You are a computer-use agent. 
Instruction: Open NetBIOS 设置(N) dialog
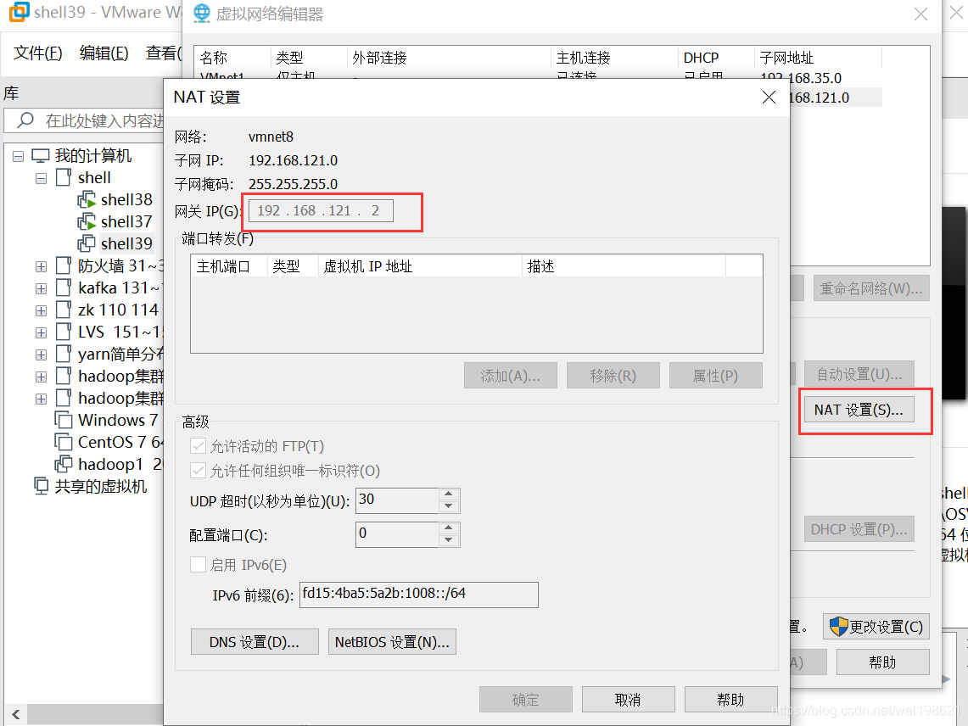[392, 642]
